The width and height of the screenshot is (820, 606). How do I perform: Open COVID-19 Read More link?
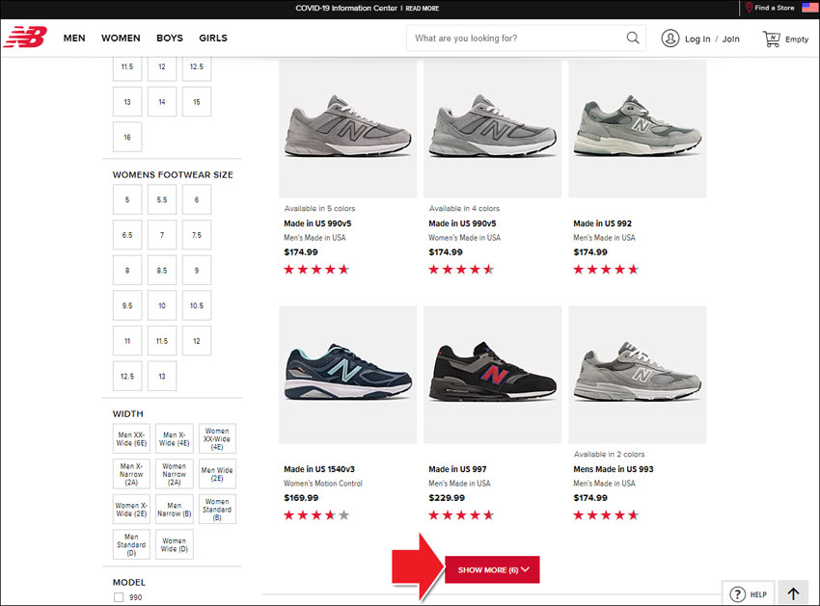click(422, 8)
